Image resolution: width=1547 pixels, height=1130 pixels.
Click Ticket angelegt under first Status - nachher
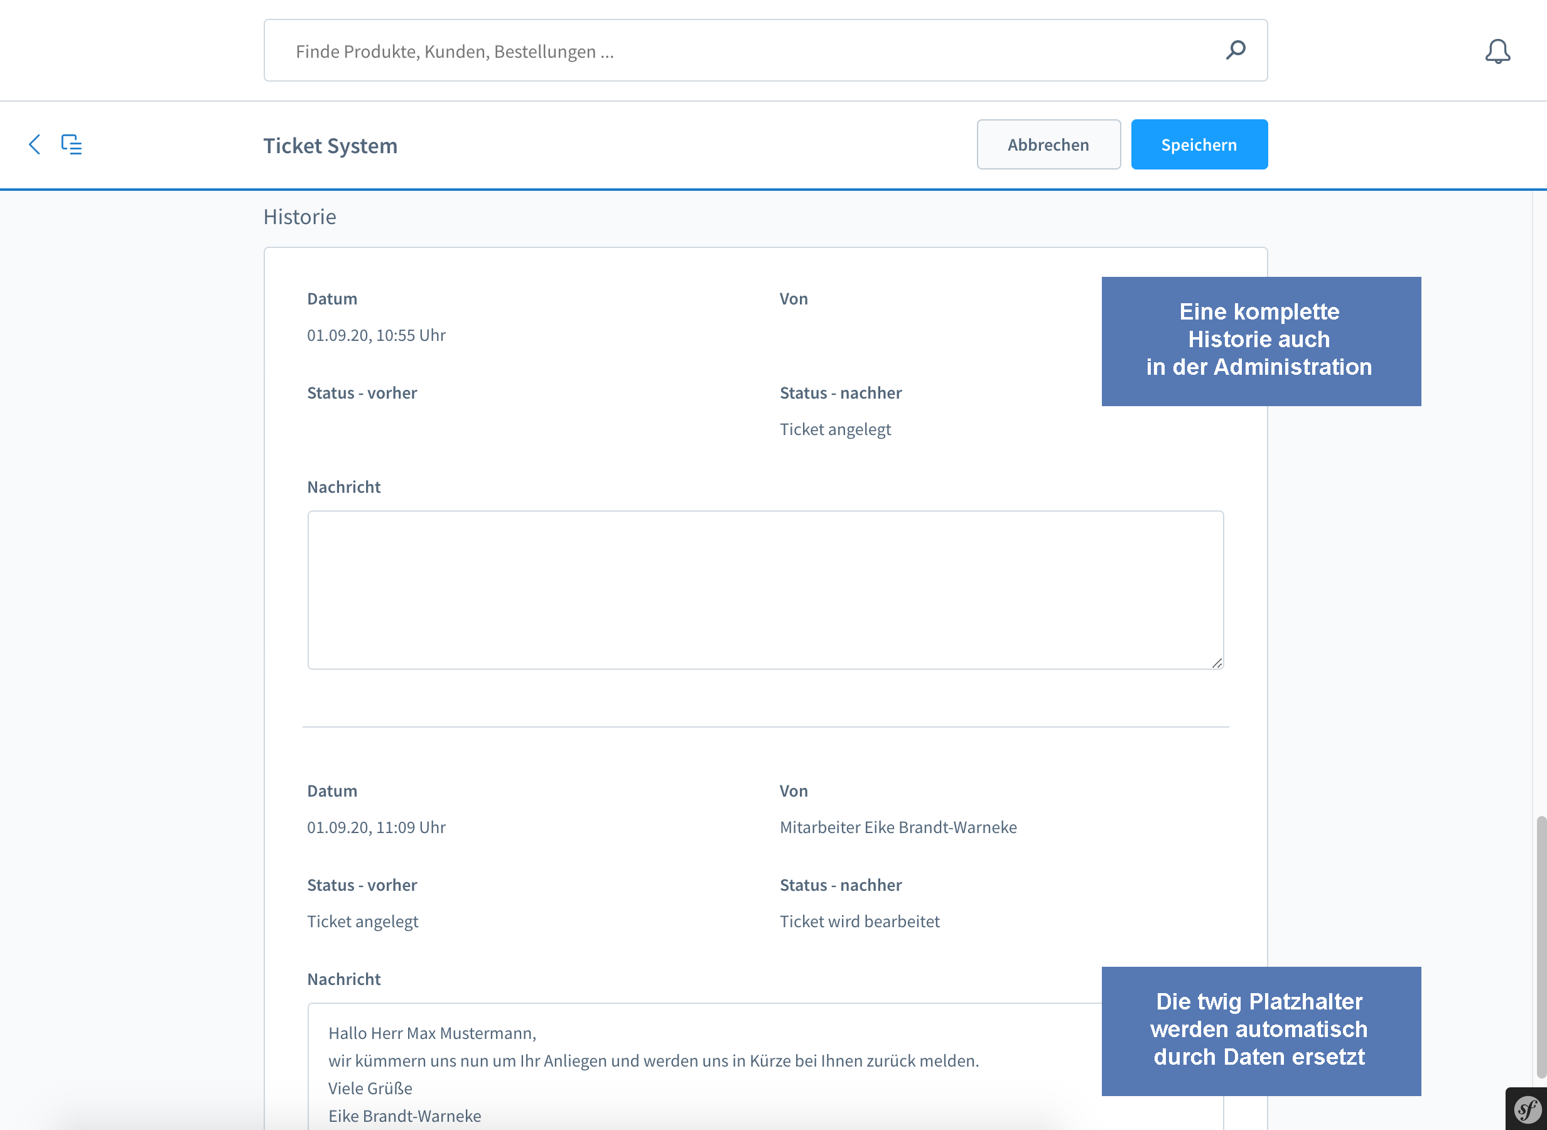click(835, 429)
